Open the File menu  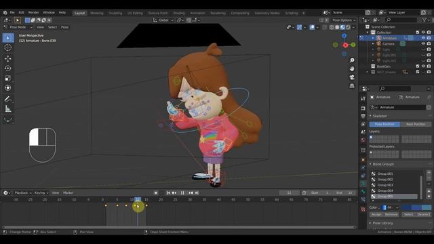[12, 13]
